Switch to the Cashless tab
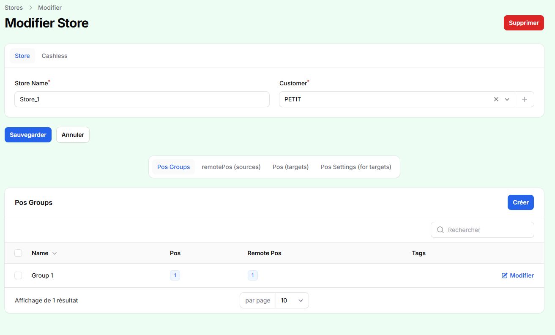 click(55, 56)
